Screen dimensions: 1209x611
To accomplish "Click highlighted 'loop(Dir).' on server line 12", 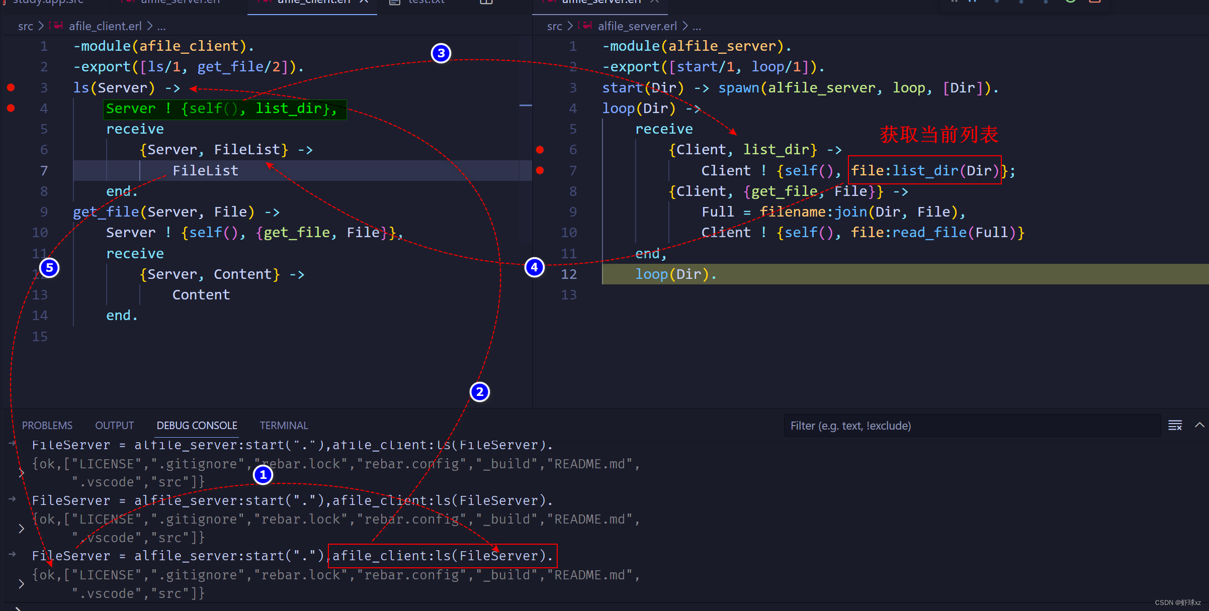I will point(676,274).
